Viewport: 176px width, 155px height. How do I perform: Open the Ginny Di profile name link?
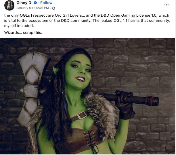24,3
